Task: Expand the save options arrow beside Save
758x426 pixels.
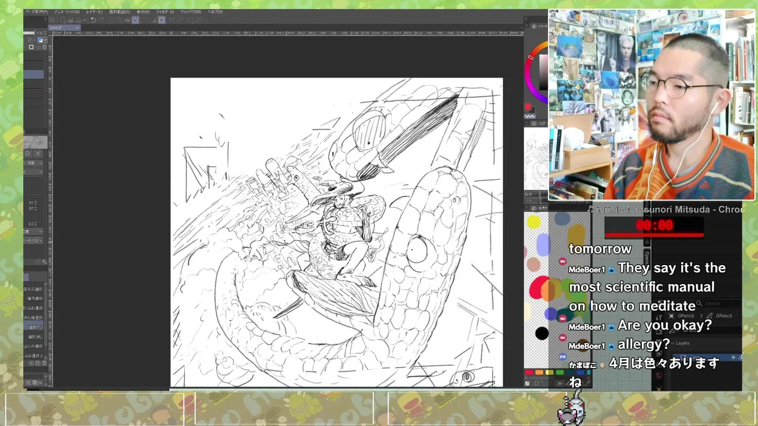Action: (85, 20)
